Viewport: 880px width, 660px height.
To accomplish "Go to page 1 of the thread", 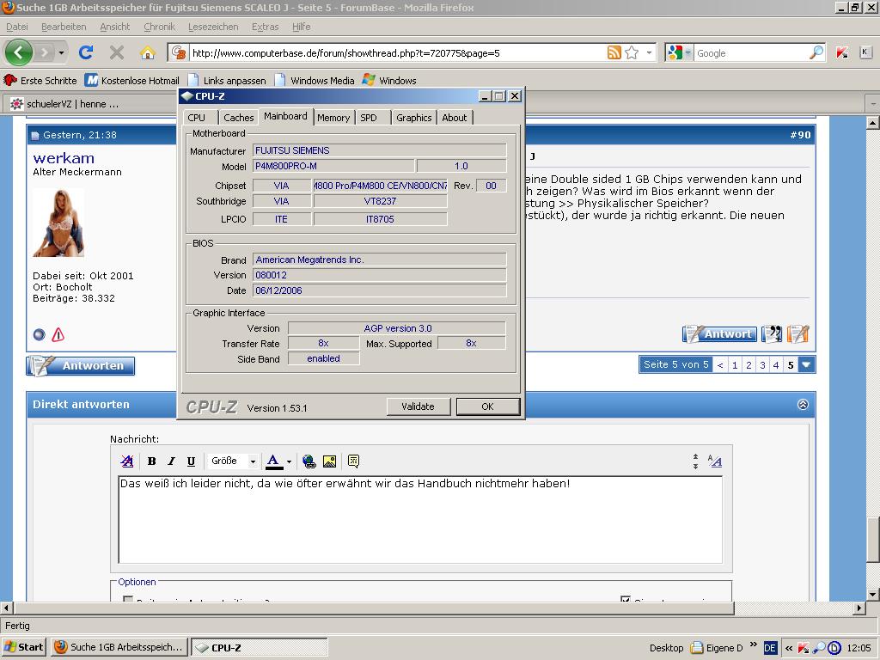I will tap(735, 364).
